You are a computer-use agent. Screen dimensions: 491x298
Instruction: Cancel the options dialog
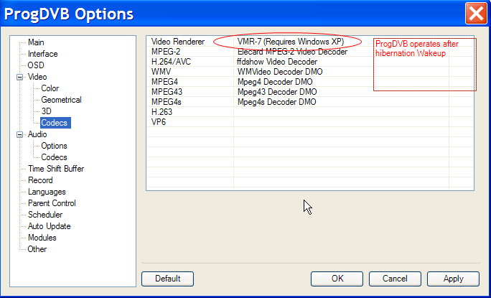[x=395, y=279]
